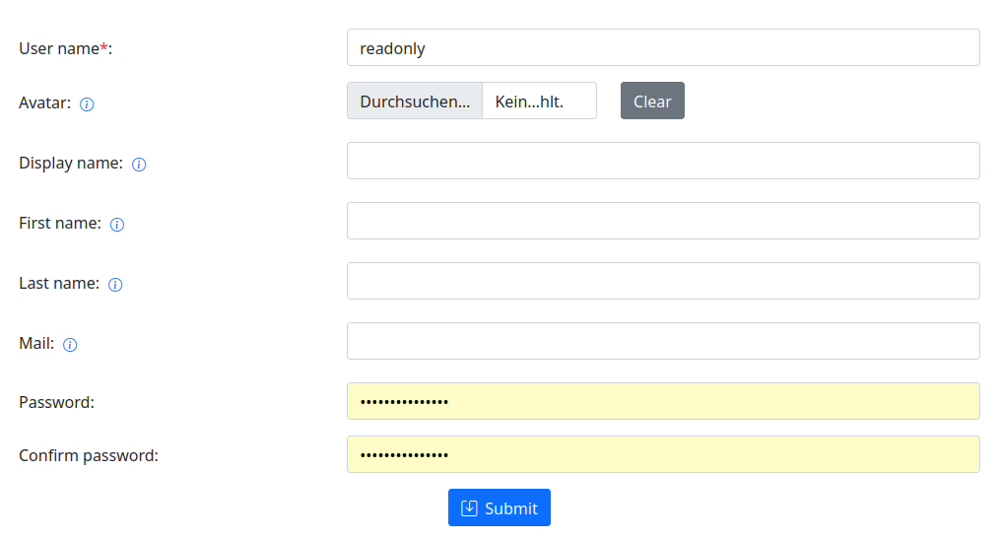Viewport: 1000px width, 540px height.
Task: Click the First name info icon
Action: point(117,225)
